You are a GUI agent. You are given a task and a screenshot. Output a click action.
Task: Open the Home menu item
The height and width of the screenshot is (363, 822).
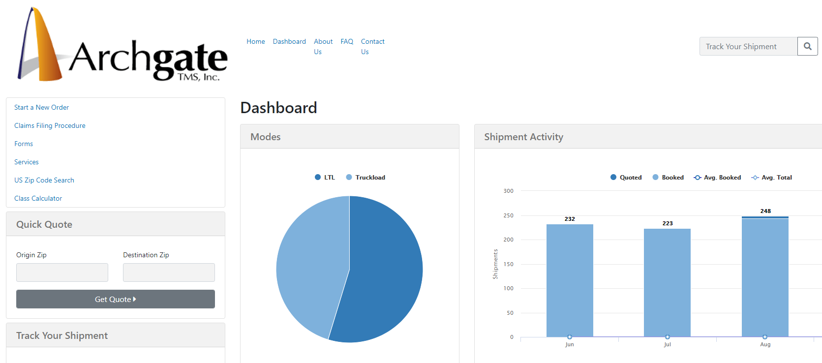(255, 42)
